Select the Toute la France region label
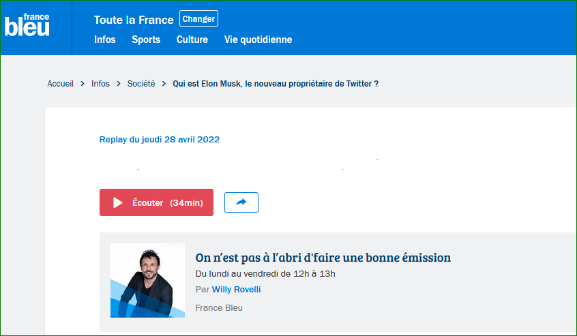The width and height of the screenshot is (577, 336). [x=134, y=20]
